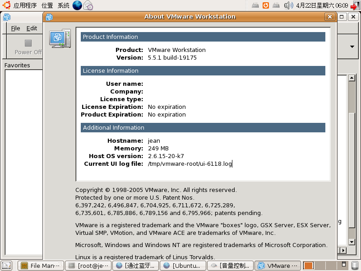Switch to the [Ubuntu browser taskbar window
Image resolution: width=361 pixels, height=271 pixels.
[183, 266]
